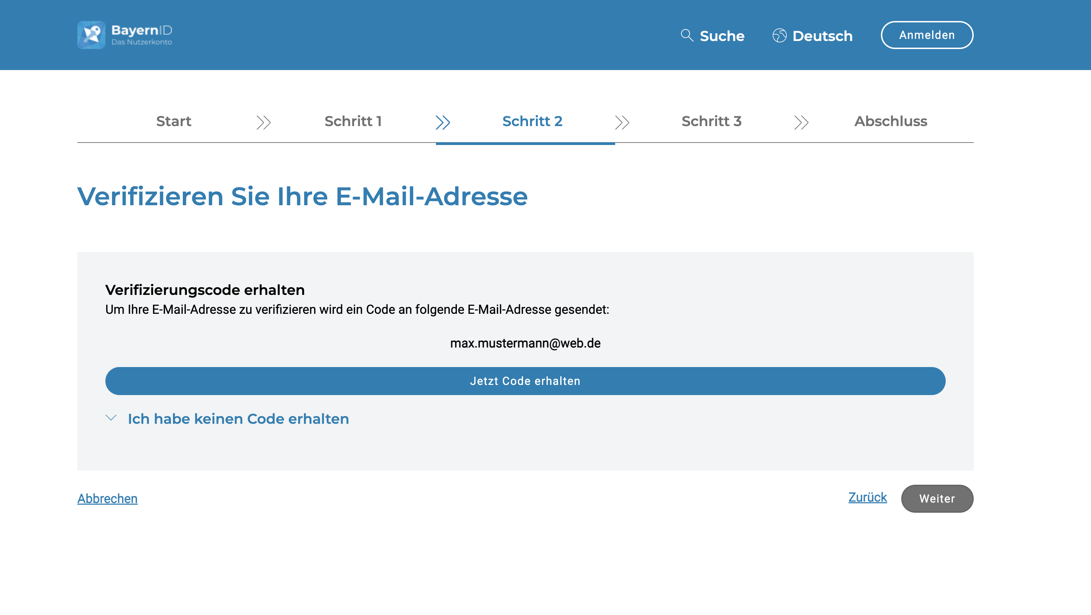
Task: Click the Anmelden button
Action: tap(927, 35)
